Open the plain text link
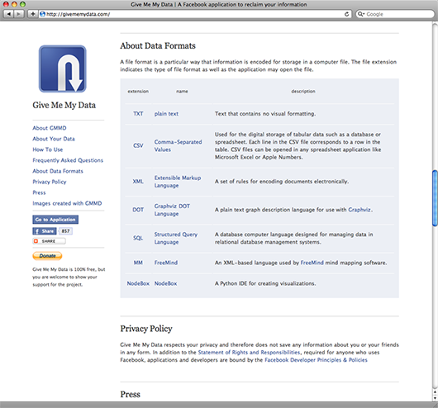The image size is (438, 408). point(166,114)
